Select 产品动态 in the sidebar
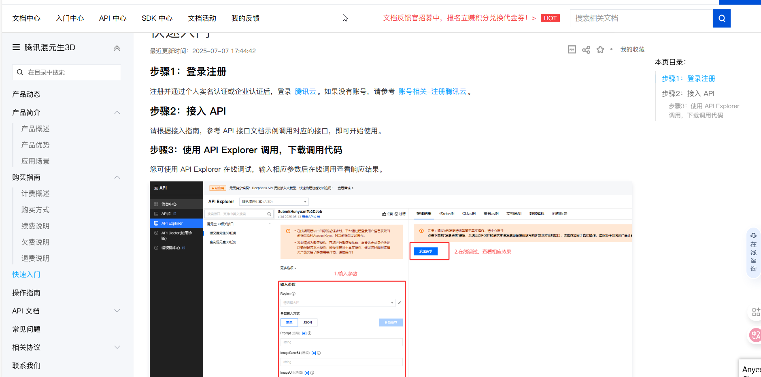This screenshot has width=761, height=377. coord(26,94)
